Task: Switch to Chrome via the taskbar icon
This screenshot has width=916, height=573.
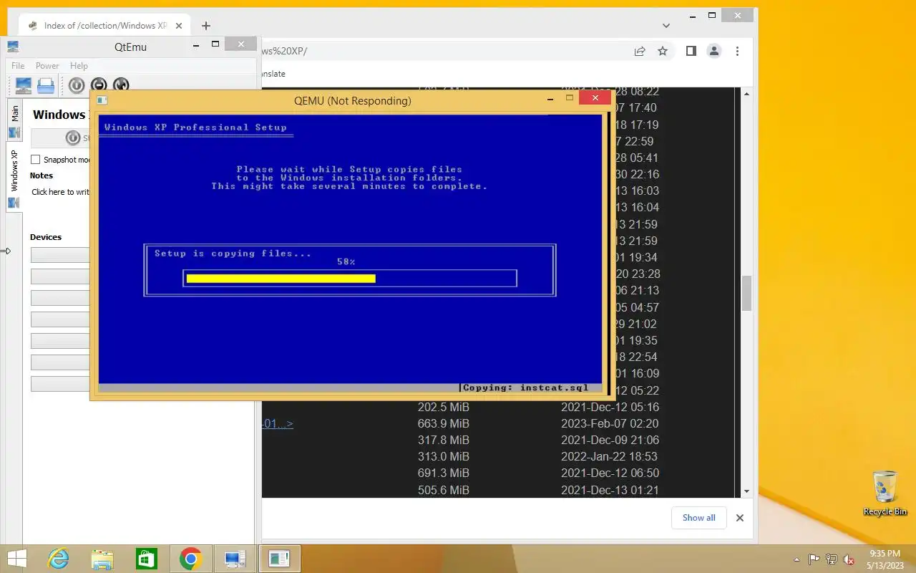Action: pos(190,559)
